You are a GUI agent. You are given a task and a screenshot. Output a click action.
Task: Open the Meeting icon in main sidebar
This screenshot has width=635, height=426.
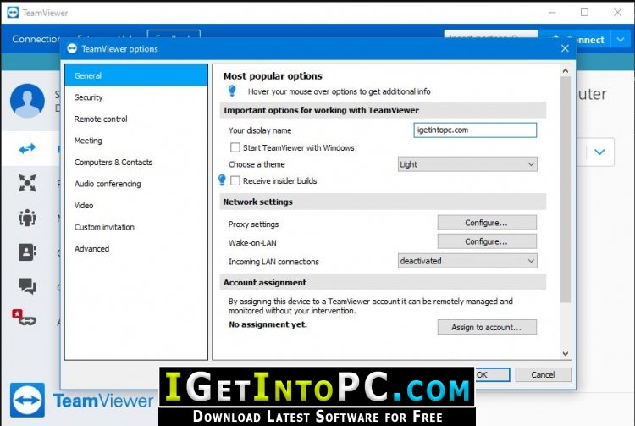point(27,218)
